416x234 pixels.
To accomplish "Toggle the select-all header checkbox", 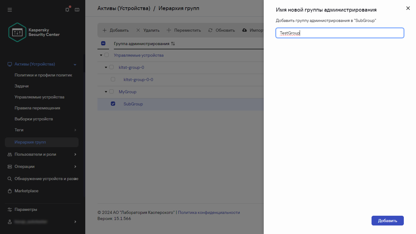I will (103, 43).
